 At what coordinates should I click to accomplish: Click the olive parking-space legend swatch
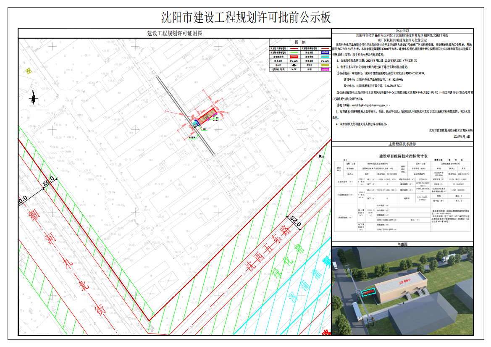tap(325, 65)
